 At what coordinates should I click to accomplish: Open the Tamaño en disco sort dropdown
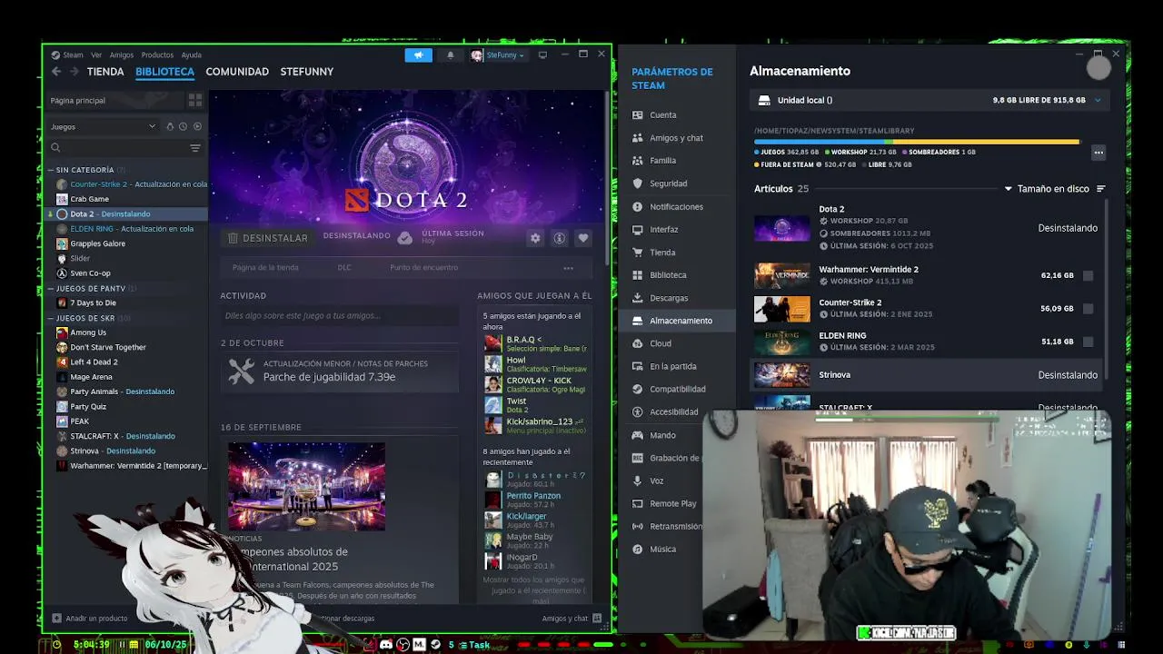[x=1054, y=189]
